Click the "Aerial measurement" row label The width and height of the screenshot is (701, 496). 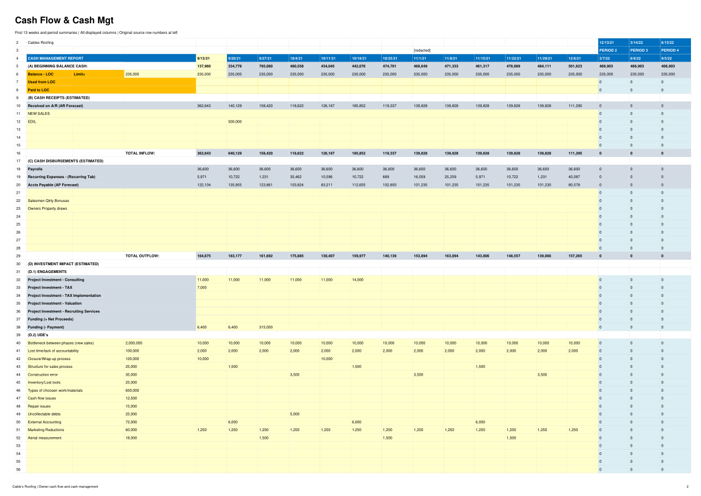pyautogui.click(x=44, y=438)
